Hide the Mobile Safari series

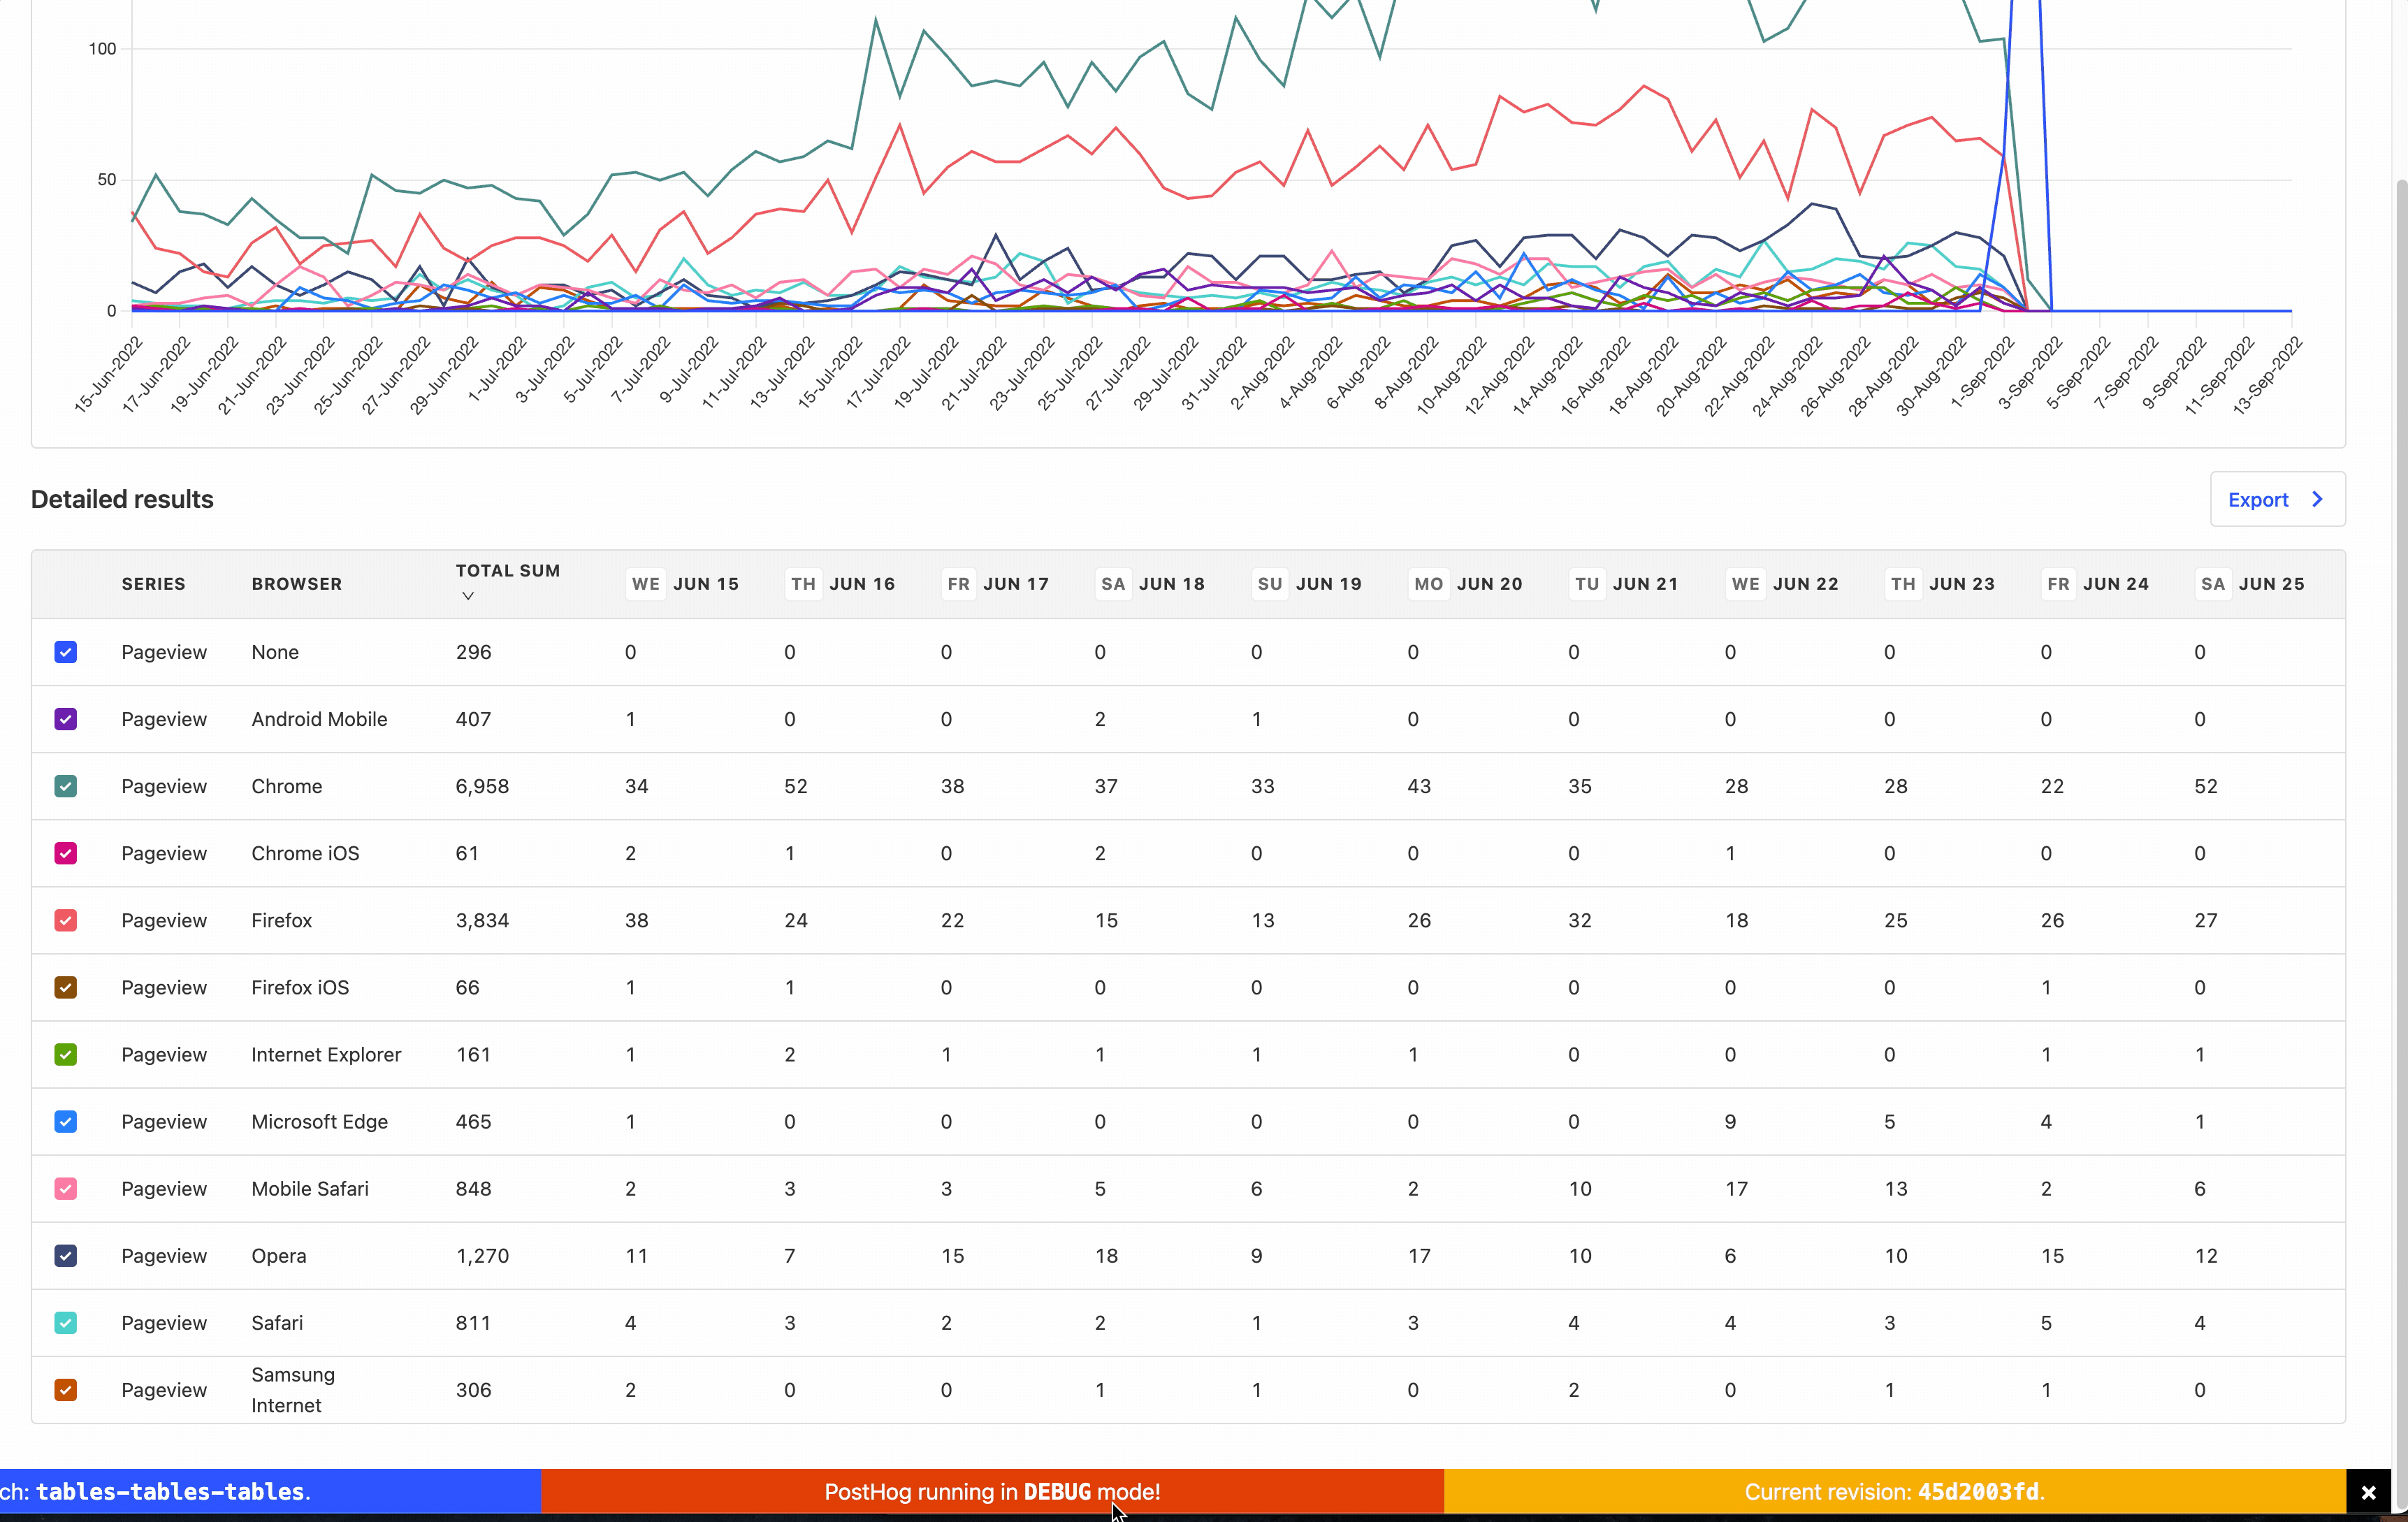66,1188
